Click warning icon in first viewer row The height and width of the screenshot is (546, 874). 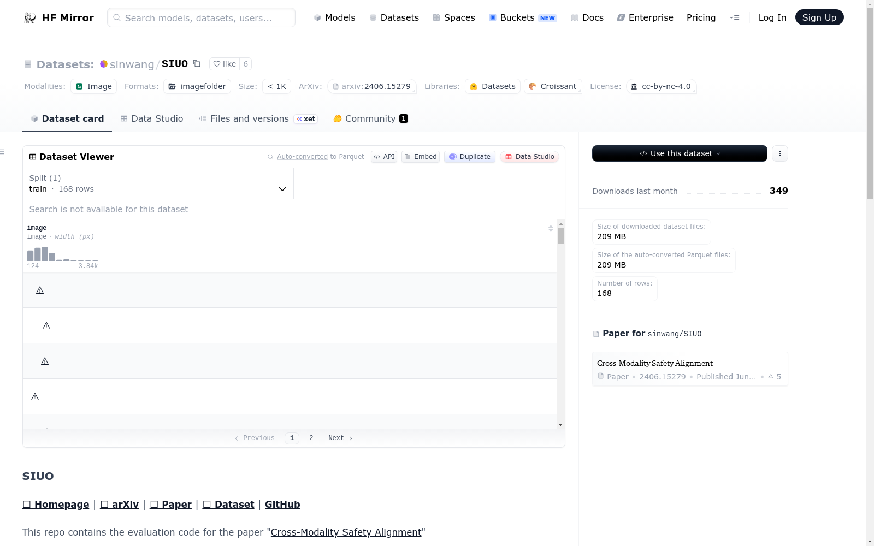[x=40, y=290]
